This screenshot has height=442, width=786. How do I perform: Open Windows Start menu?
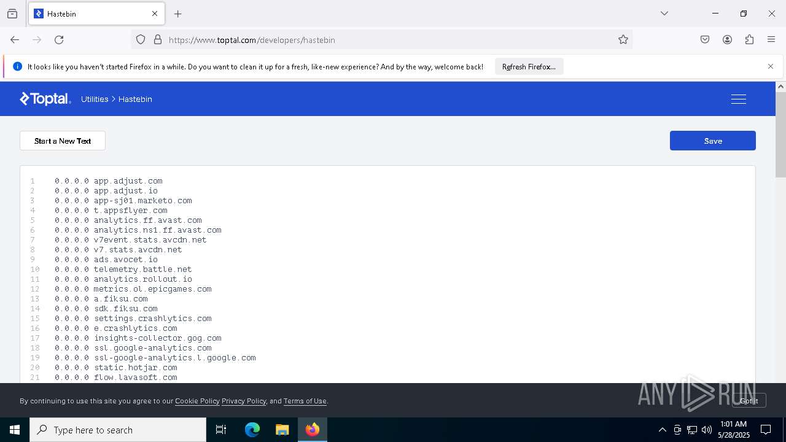(15, 430)
